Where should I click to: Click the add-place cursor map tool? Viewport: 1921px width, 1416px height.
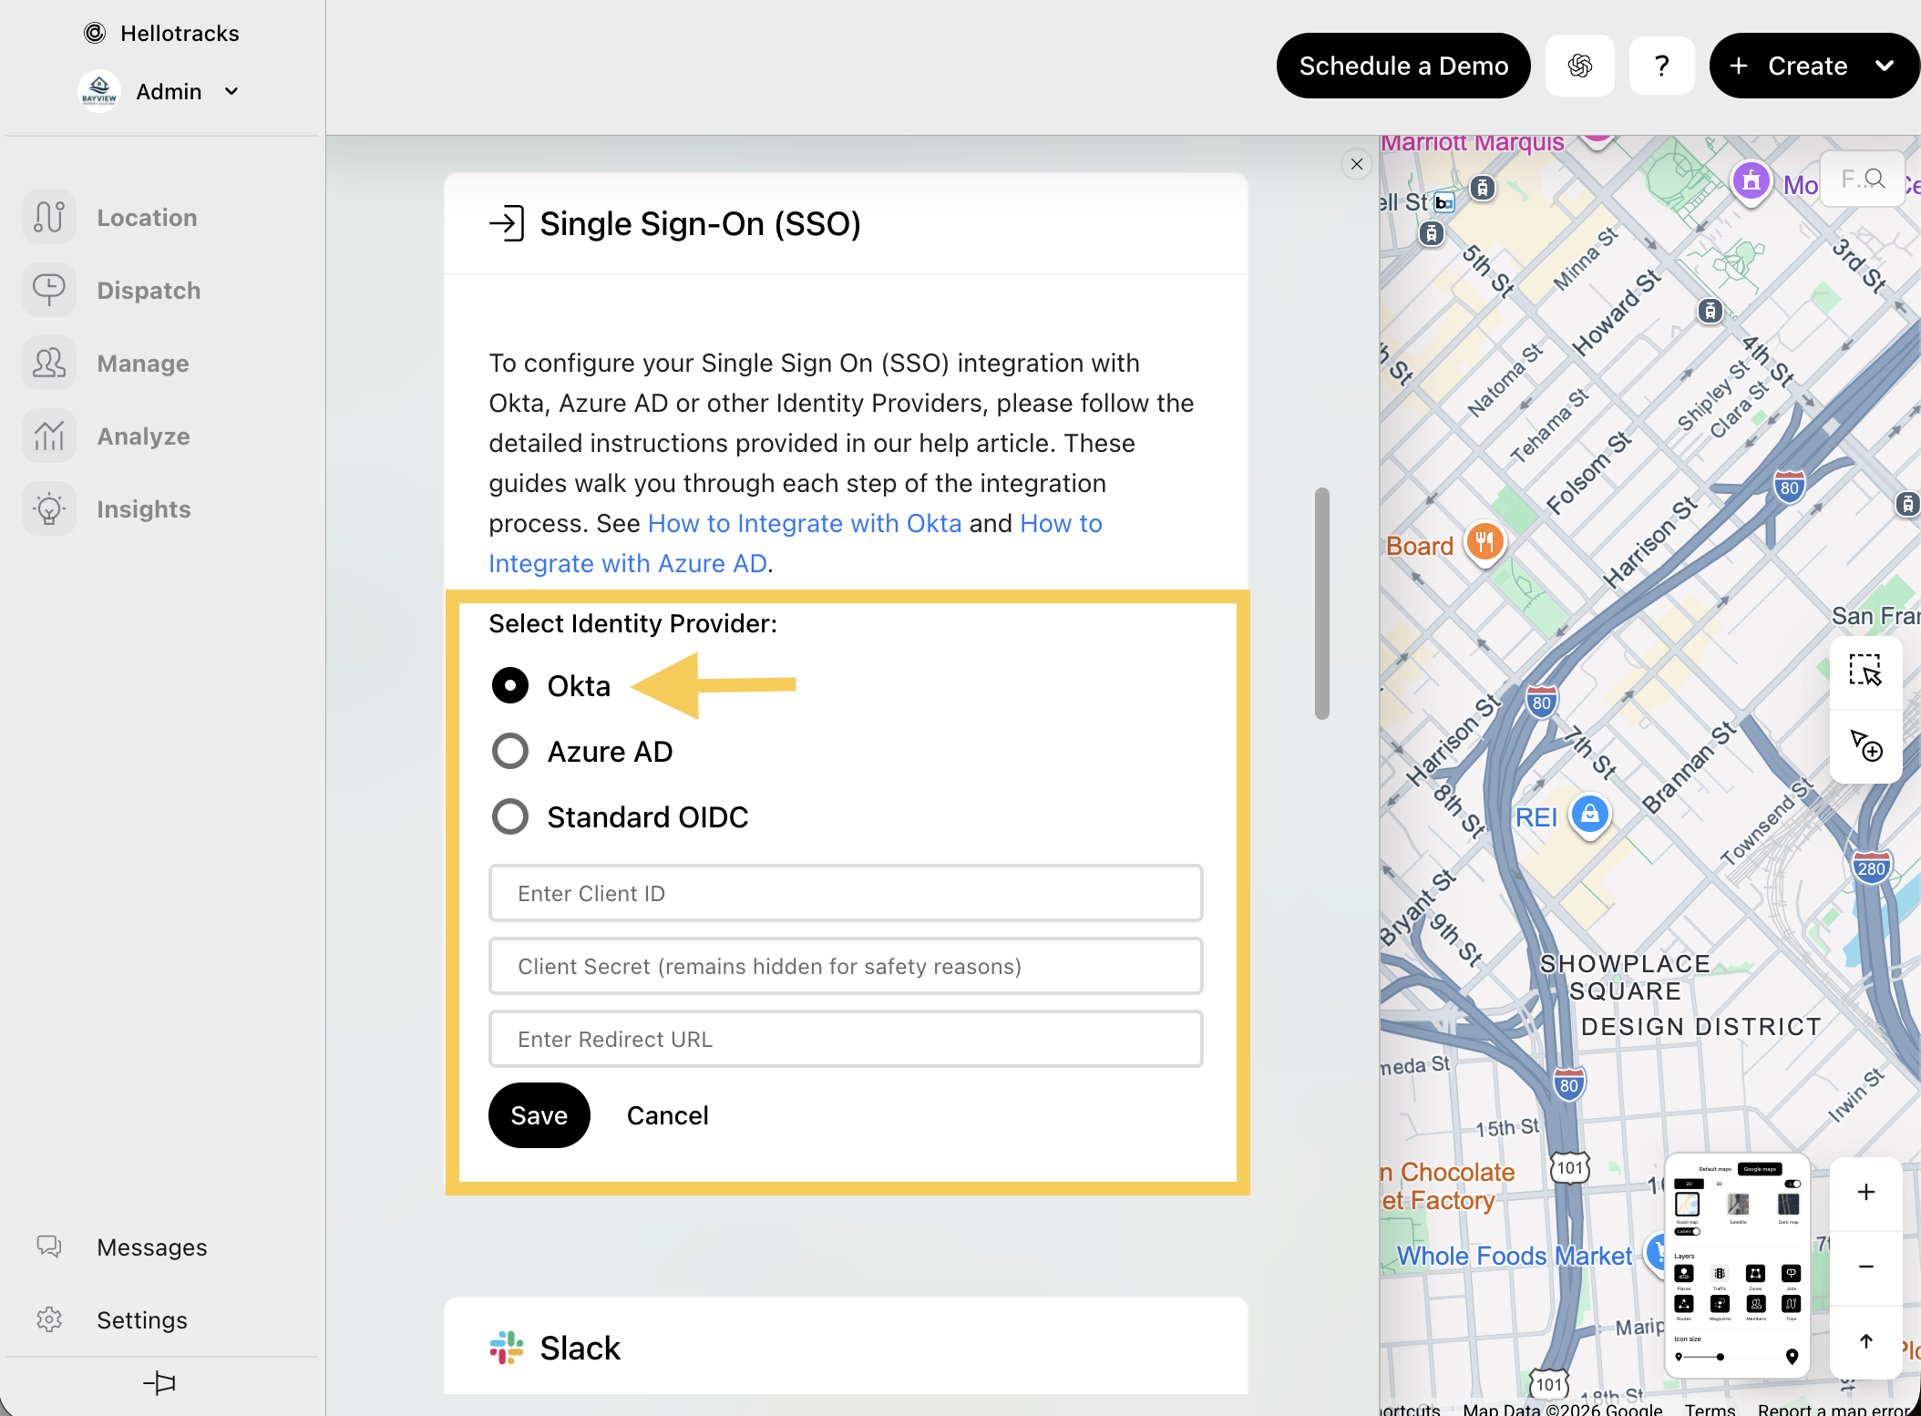pyautogui.click(x=1864, y=745)
